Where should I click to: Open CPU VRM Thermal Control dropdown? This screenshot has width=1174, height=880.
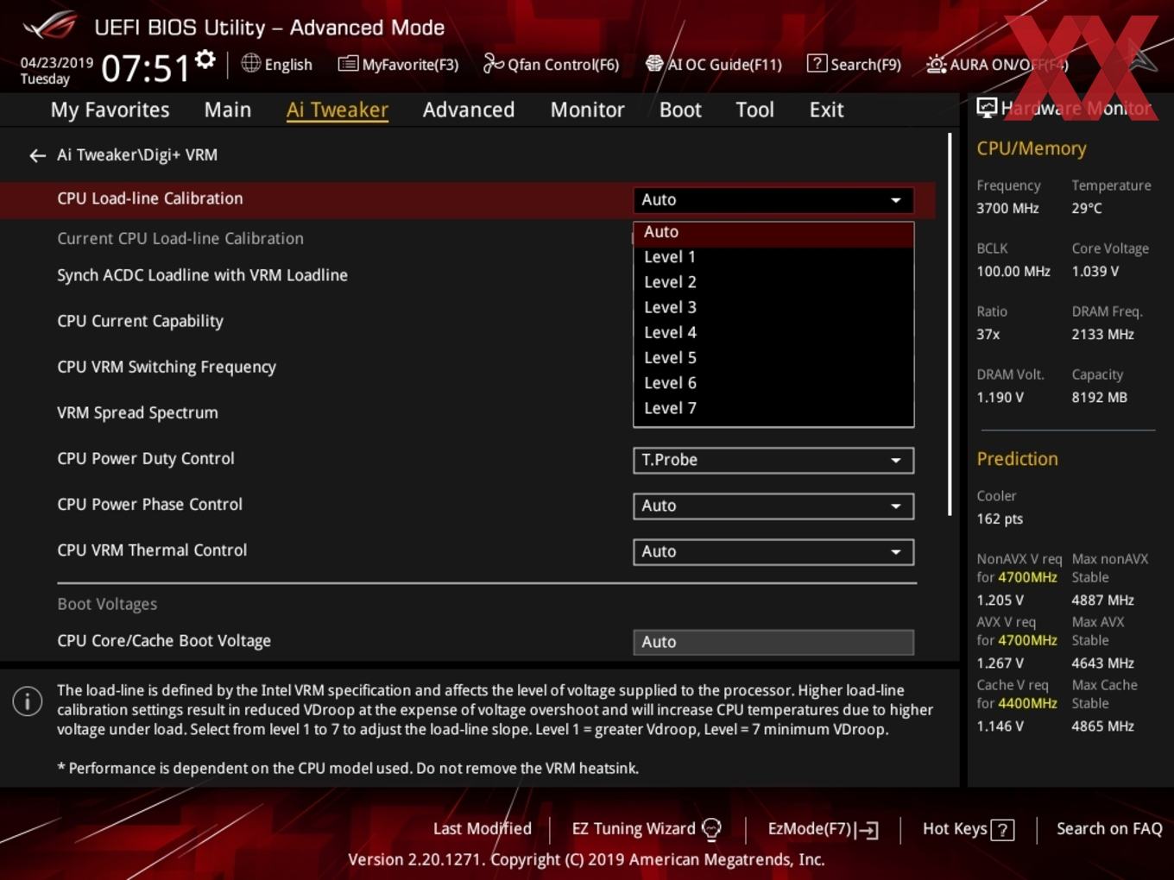[x=773, y=551]
